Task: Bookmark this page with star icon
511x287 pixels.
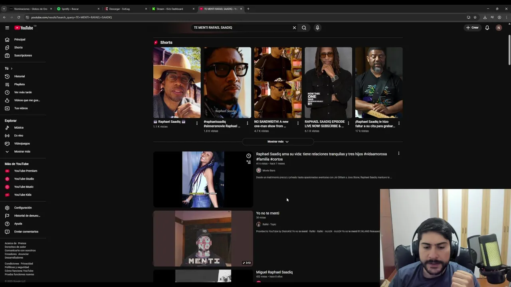Action: [x=475, y=17]
